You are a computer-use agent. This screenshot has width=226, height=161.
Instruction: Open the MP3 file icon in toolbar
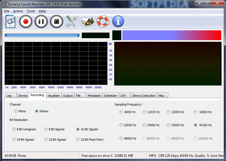click(x=10, y=21)
